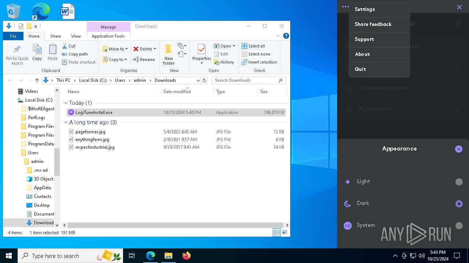469x263 pixels.
Task: Open address bar history dropdown
Action: [x=198, y=80]
